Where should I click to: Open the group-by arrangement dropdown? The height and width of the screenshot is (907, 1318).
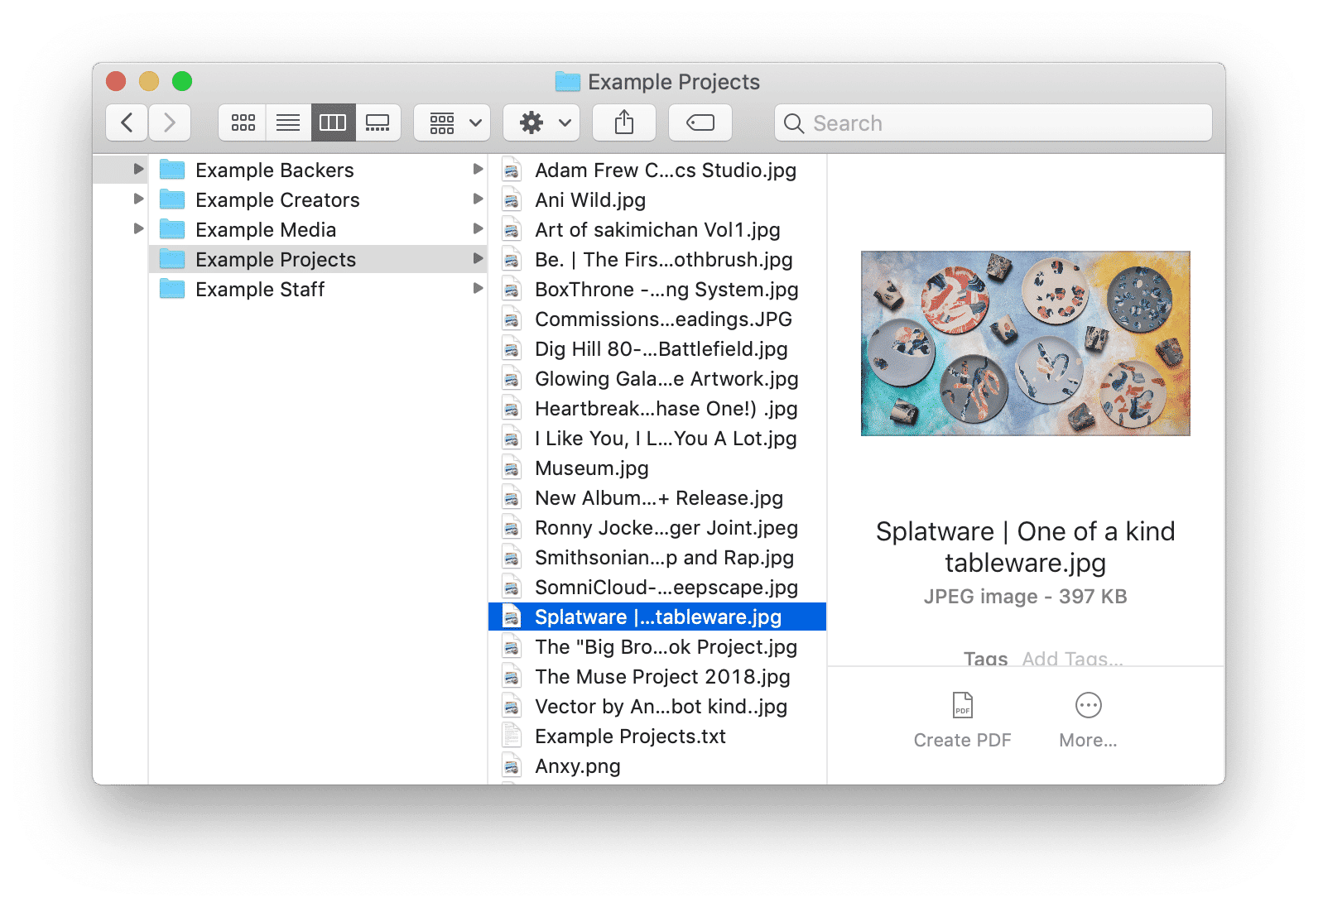452,122
